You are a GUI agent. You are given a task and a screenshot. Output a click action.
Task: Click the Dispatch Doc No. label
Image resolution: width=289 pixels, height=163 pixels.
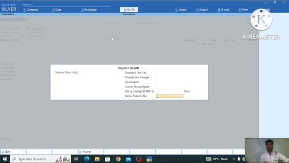[135, 72]
